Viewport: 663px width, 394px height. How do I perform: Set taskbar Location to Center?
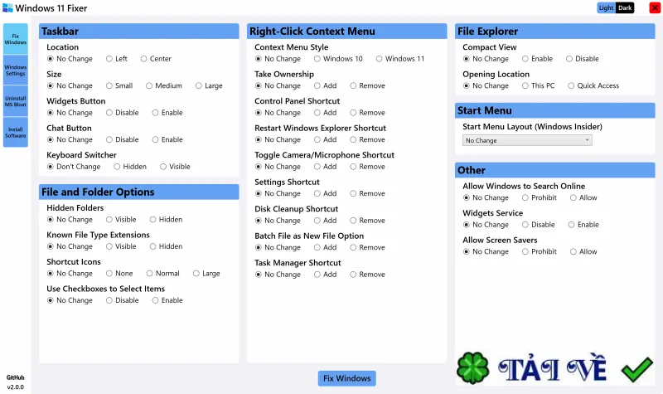click(156, 59)
